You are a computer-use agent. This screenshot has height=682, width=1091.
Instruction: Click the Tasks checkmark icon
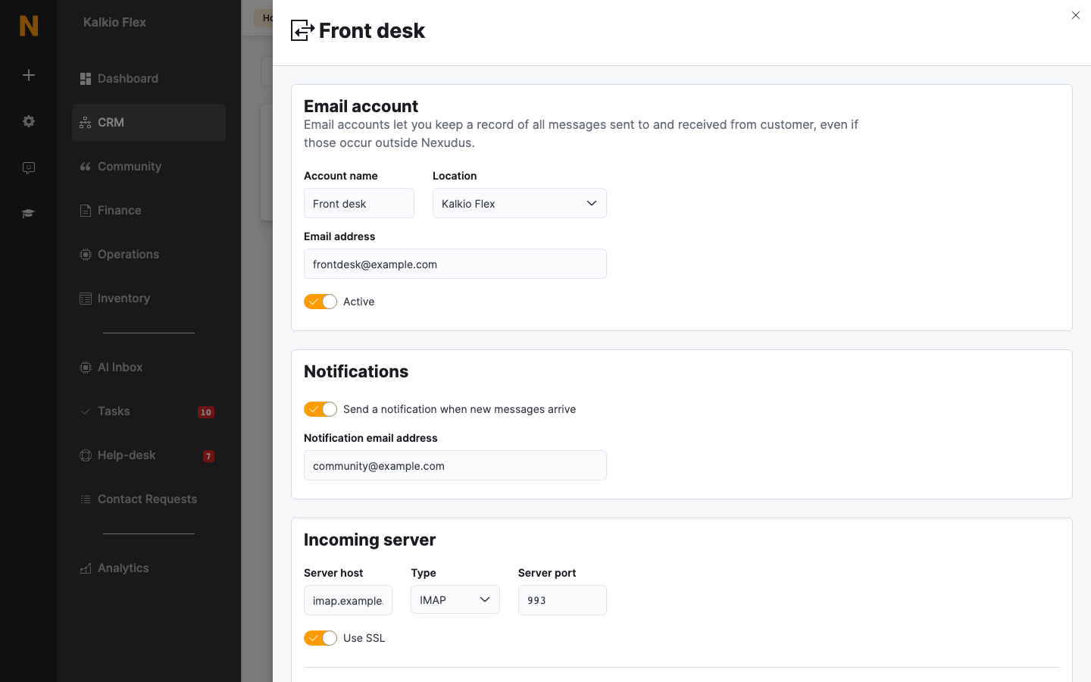tap(86, 411)
